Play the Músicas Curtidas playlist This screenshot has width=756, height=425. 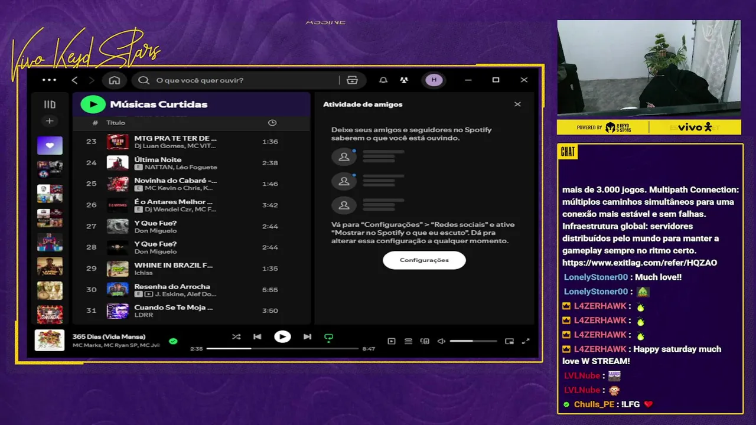tap(93, 104)
